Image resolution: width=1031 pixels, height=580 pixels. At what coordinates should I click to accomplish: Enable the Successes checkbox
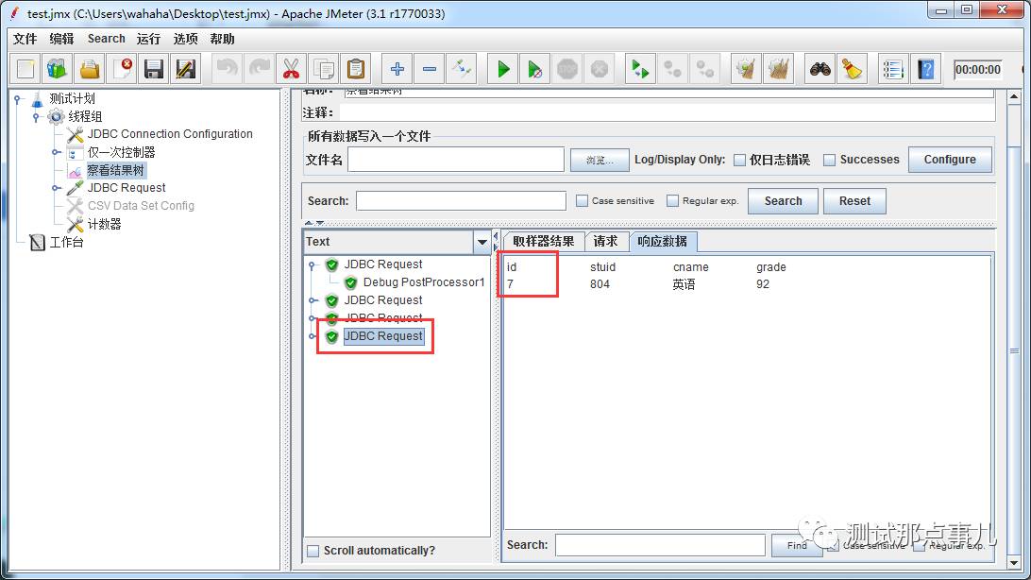[x=830, y=160]
